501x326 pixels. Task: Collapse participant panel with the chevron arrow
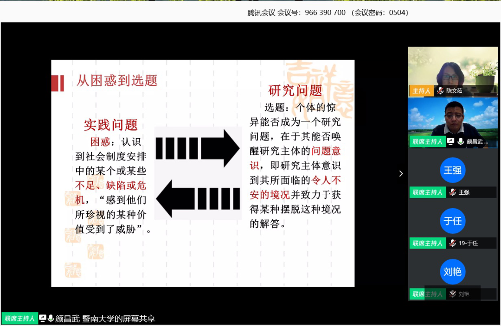401,173
